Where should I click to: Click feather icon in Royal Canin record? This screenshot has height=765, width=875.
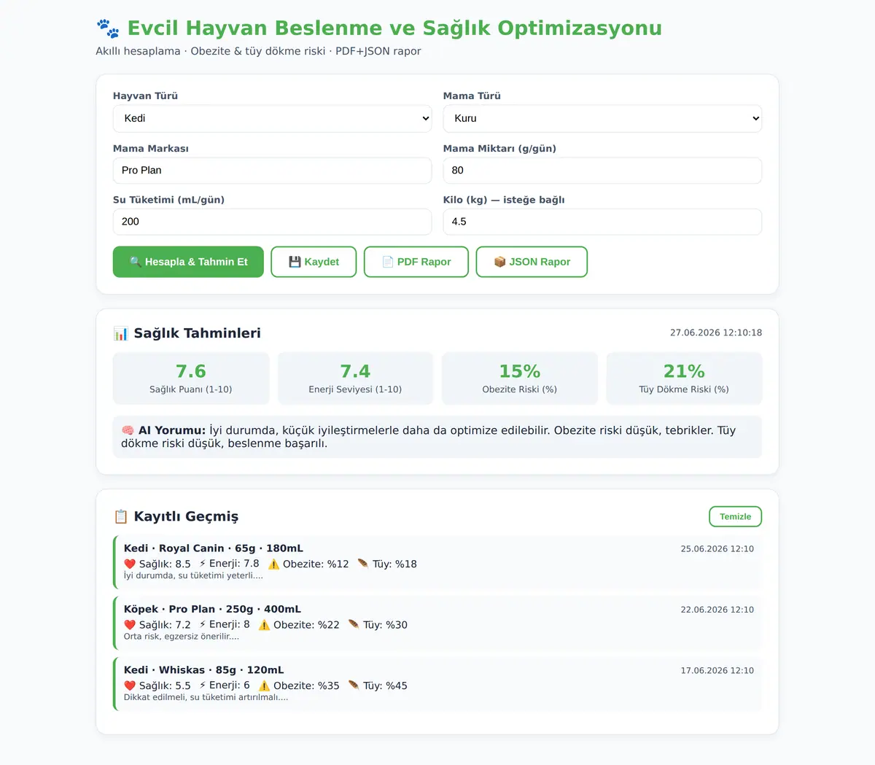pyautogui.click(x=362, y=564)
